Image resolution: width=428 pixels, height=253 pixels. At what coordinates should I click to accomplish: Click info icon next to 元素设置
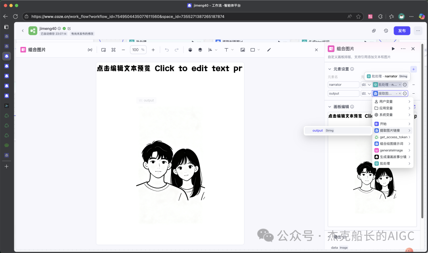click(x=352, y=69)
